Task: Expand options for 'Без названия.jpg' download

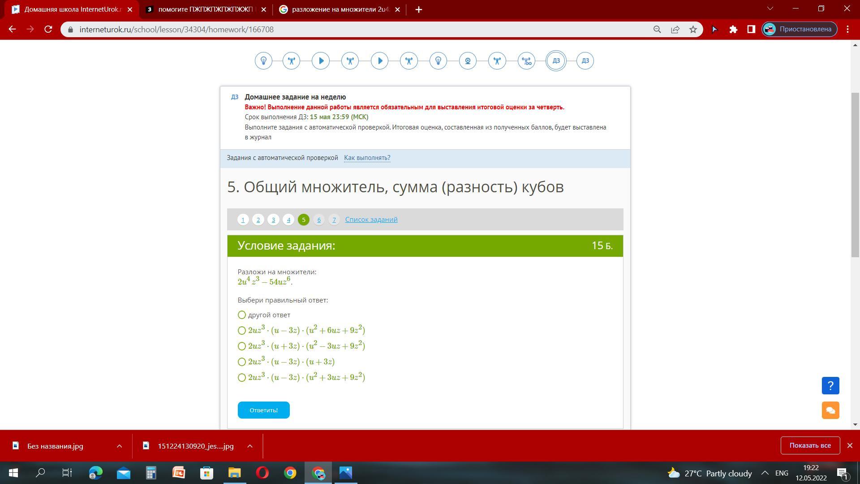Action: (119, 446)
